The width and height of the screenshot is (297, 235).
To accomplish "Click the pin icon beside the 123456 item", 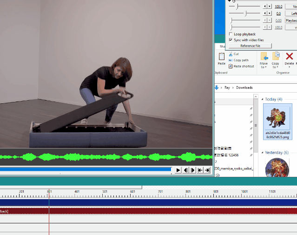I will (251, 155).
